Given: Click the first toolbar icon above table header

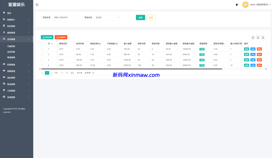Looking at the screenshot, I should [253, 37].
